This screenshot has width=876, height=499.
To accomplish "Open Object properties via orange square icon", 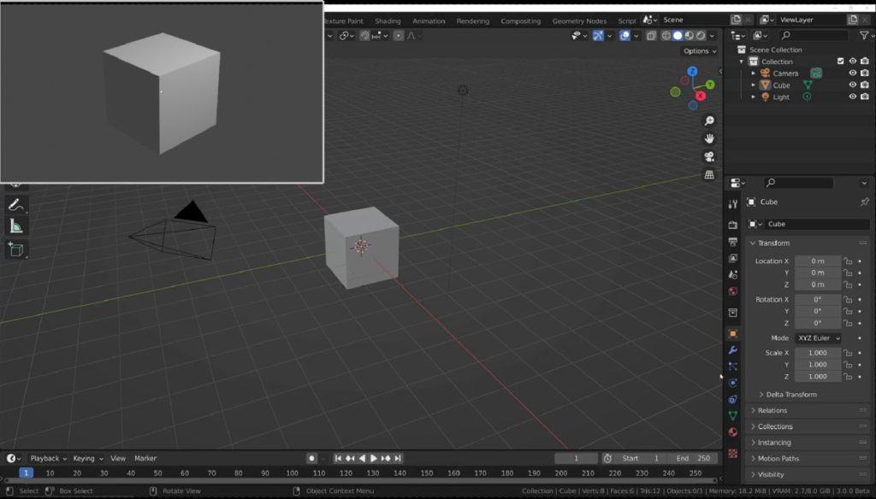I will pos(732,335).
